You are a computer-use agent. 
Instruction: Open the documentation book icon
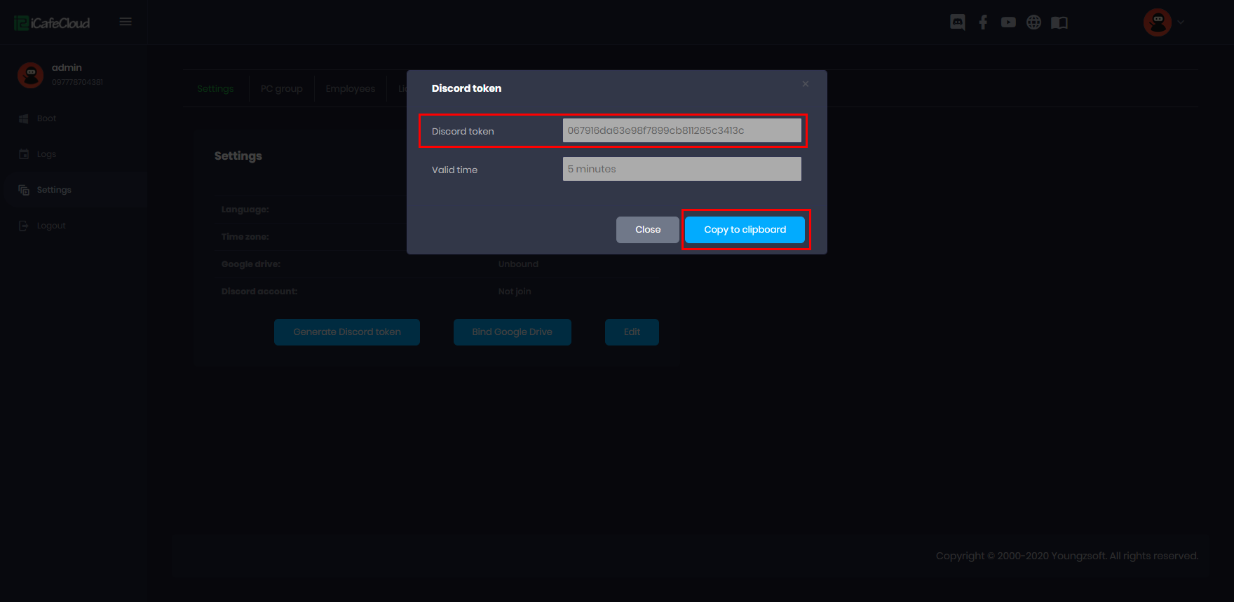(1059, 22)
